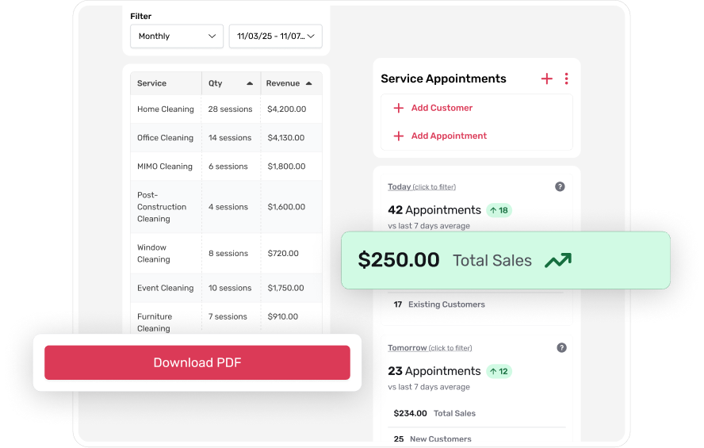The height and width of the screenshot is (448, 704).
Task: Click the help icon in Today card
Action: pos(560,186)
